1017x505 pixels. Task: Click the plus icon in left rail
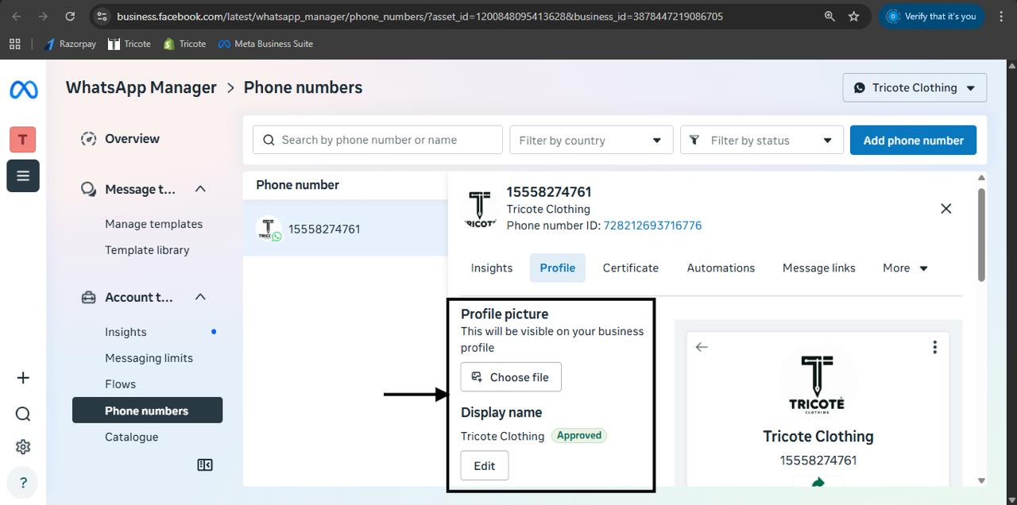pyautogui.click(x=23, y=378)
